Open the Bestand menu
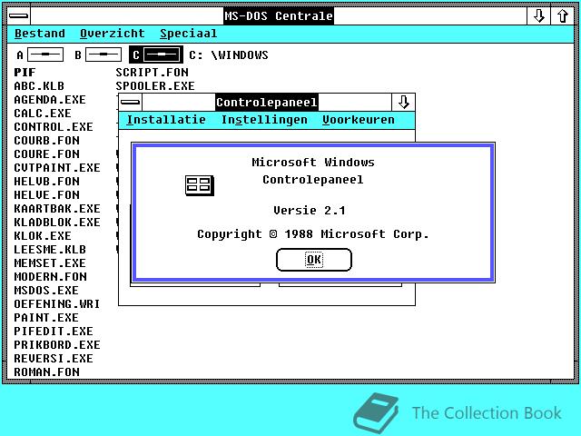Screen dimensions: 581x436 point(40,34)
